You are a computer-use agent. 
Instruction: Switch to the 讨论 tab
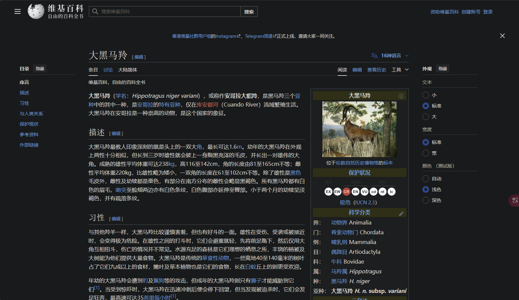click(108, 70)
